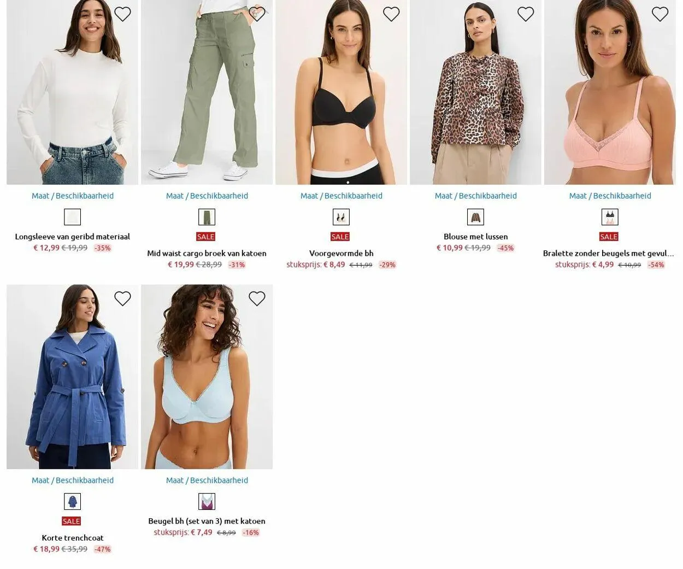Heart the Beugel bh set van 3
The image size is (683, 569).
pos(257,298)
